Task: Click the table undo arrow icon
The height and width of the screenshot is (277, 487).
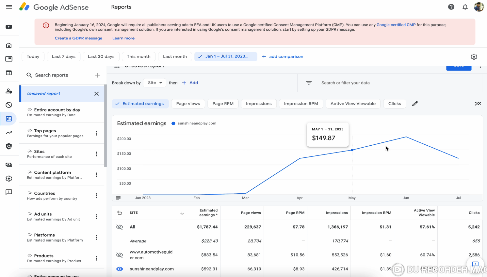Action: click(x=120, y=213)
